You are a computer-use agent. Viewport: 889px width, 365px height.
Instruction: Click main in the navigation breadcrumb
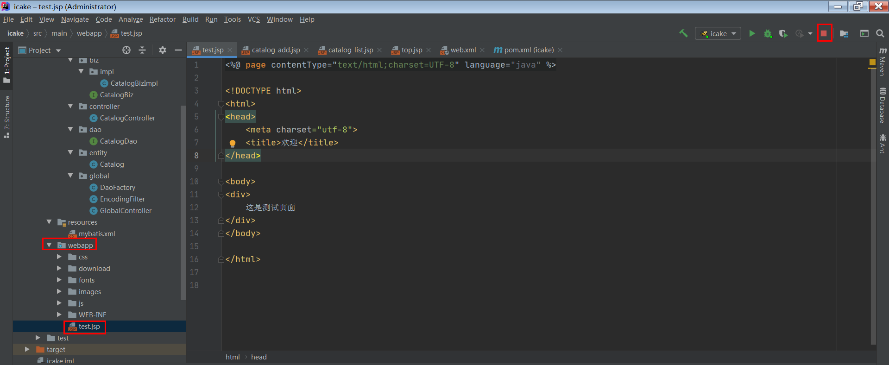point(59,33)
